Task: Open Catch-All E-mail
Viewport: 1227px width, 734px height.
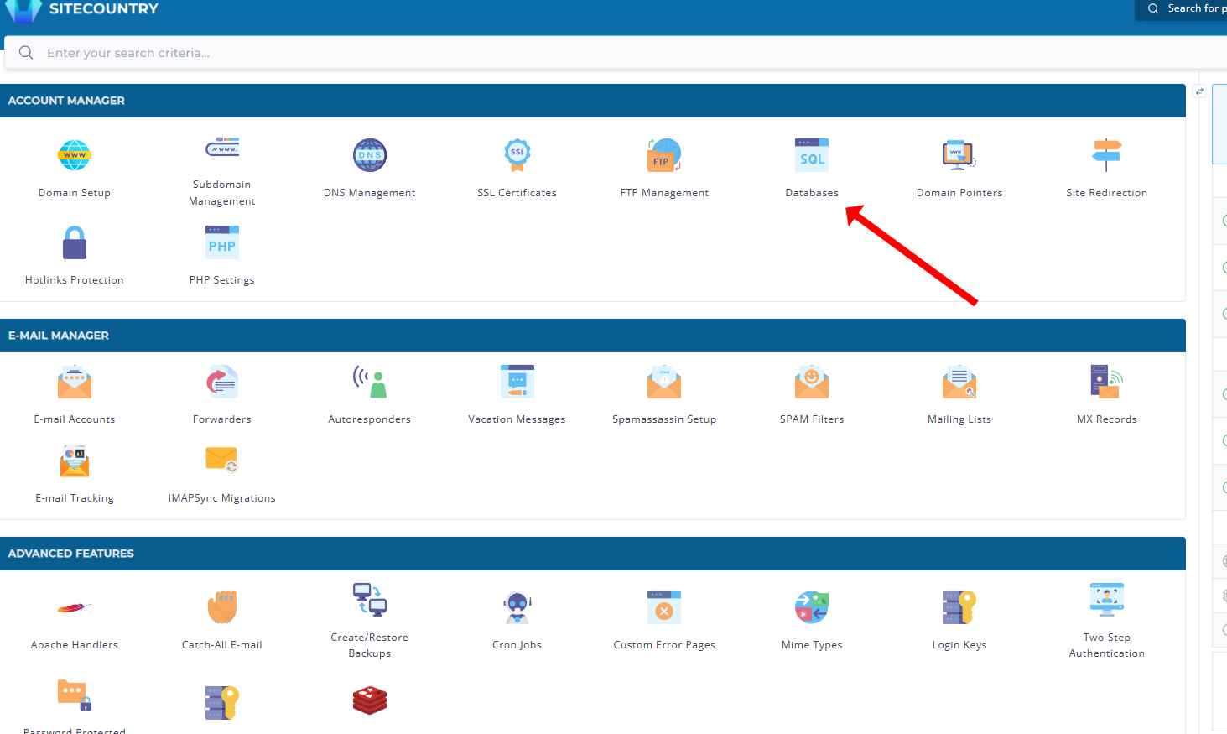Action: pyautogui.click(x=221, y=621)
